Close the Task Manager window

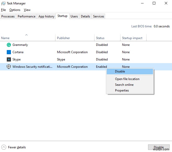click(x=166, y=3)
